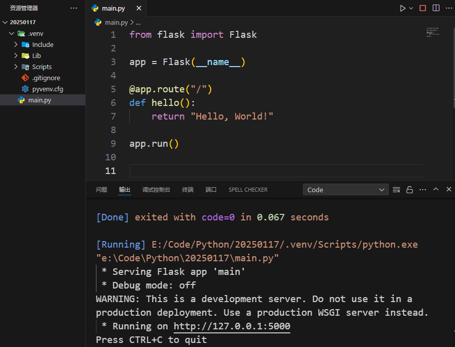Image resolution: width=455 pixels, height=347 pixels.
Task: Stop the running code with red square
Action: (423, 8)
